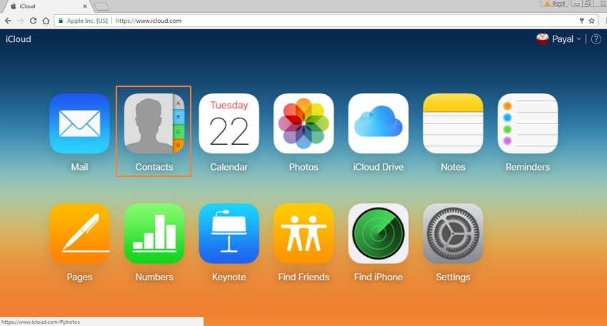The image size is (607, 326).
Task: Open the Settings gear icon
Action: click(453, 233)
